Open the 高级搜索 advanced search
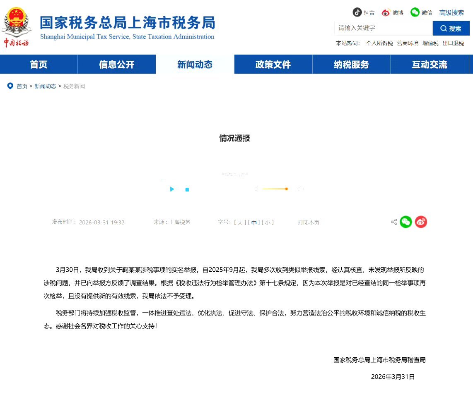The width and height of the screenshot is (473, 397). 451,12
